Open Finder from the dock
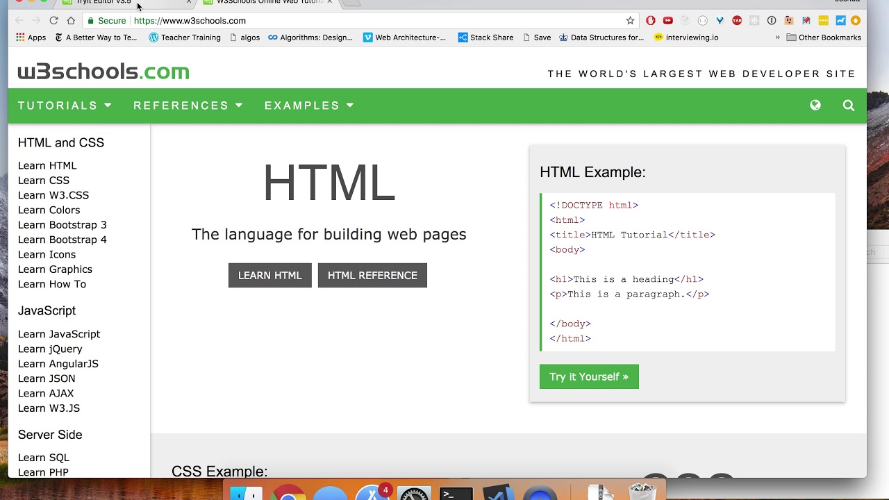 click(x=246, y=492)
